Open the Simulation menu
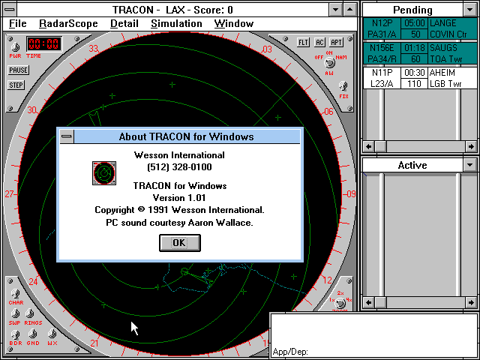This screenshot has height=360, width=480. click(176, 23)
